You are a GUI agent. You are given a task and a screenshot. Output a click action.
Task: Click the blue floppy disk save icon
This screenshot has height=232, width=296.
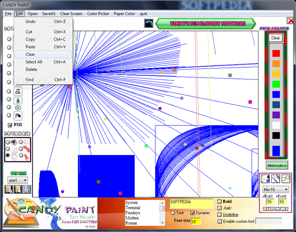pyautogui.click(x=27, y=189)
